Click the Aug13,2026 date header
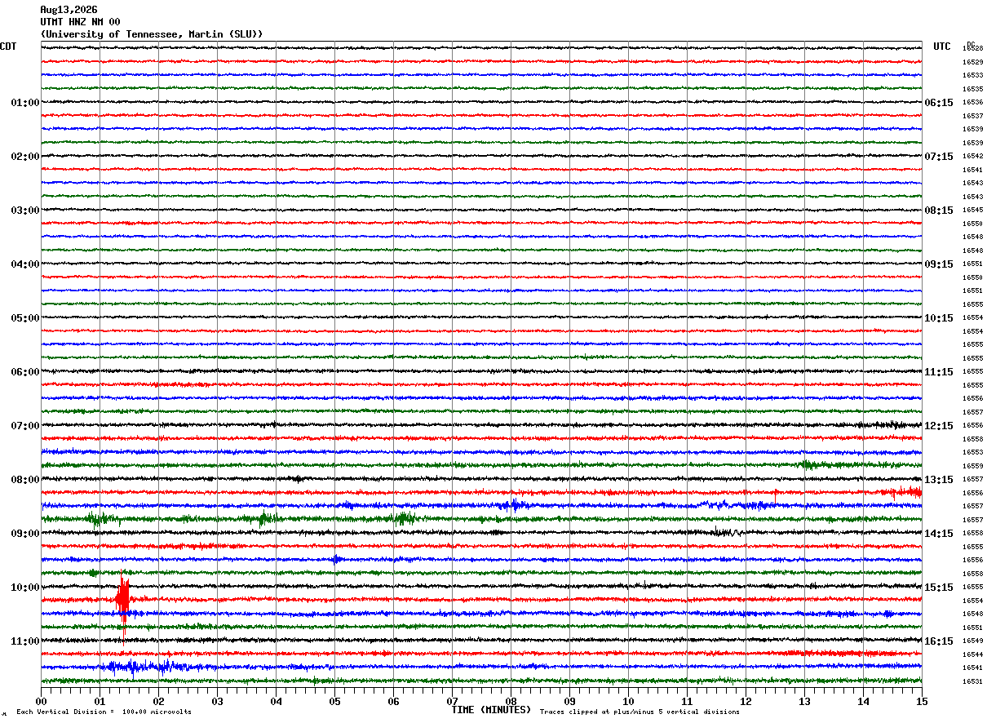This screenshot has height=723, width=987. pos(69,10)
